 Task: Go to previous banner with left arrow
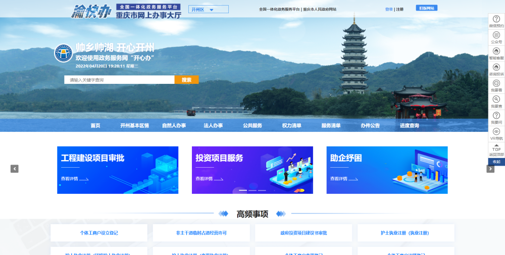click(x=15, y=169)
